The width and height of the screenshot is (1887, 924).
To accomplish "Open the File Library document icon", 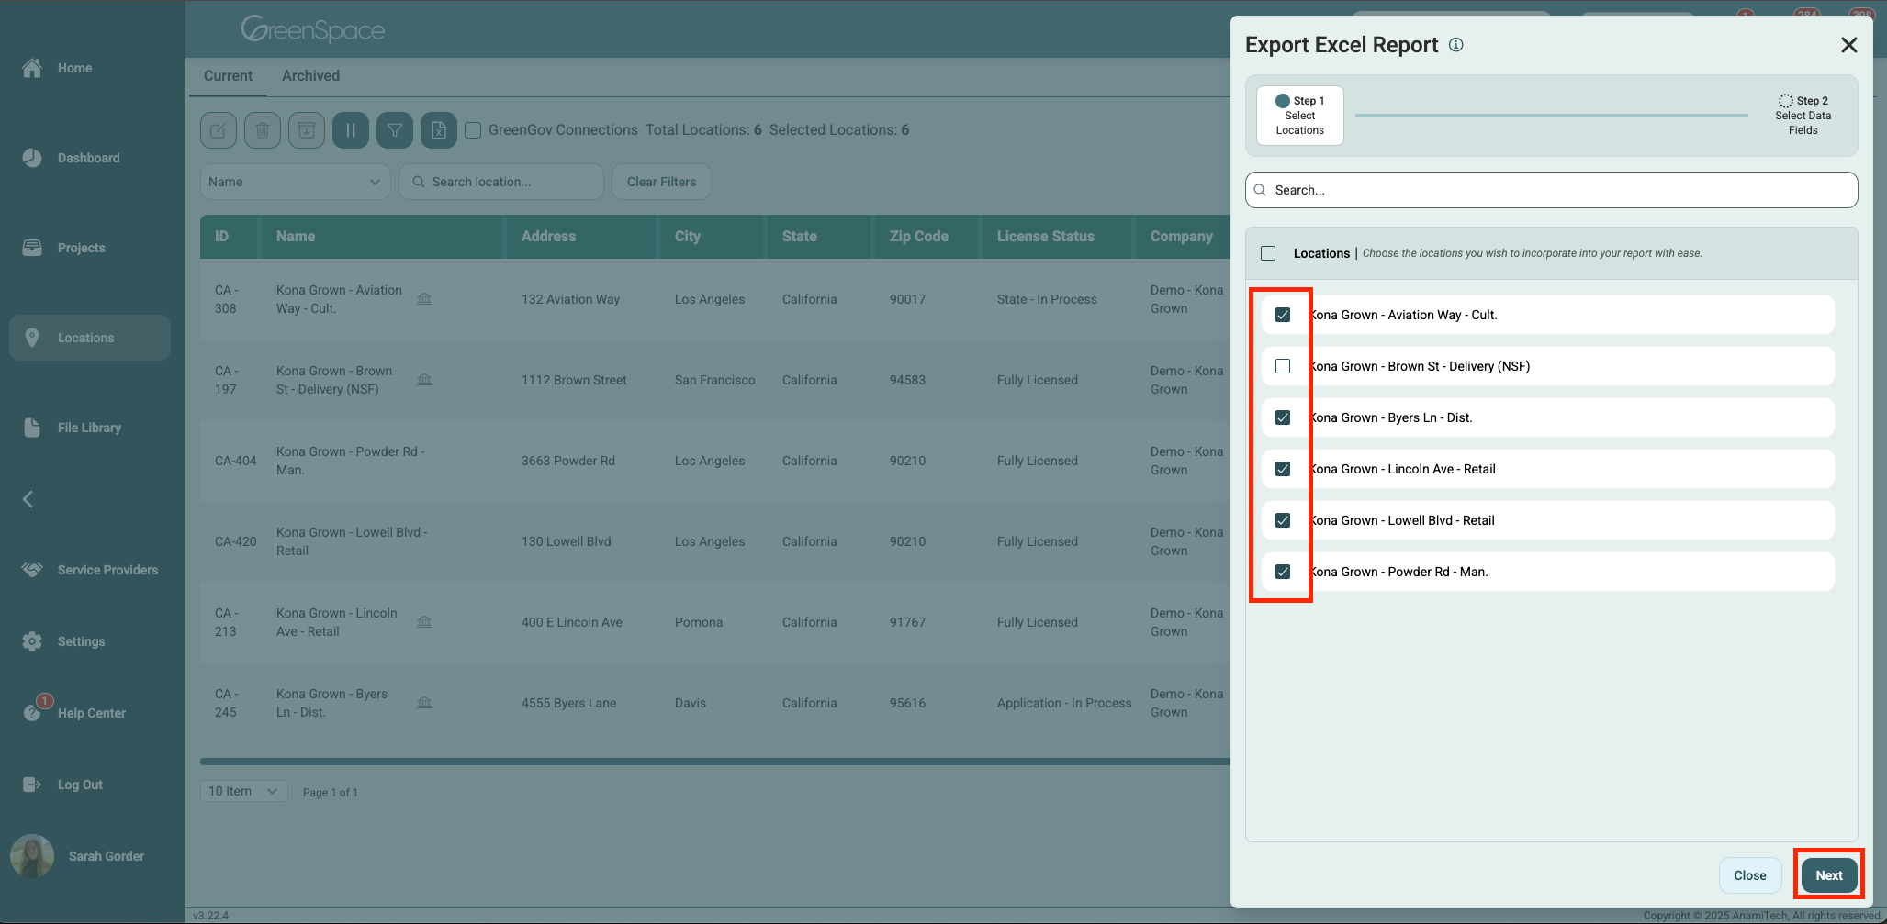I will (x=32, y=428).
